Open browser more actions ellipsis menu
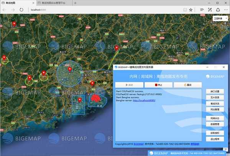This screenshot has width=230, height=156. 225,9
